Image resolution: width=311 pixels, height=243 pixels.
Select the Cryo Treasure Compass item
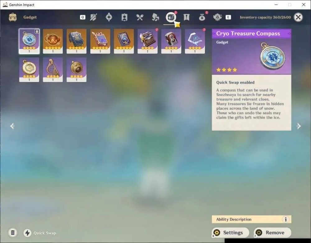pyautogui.click(x=29, y=41)
